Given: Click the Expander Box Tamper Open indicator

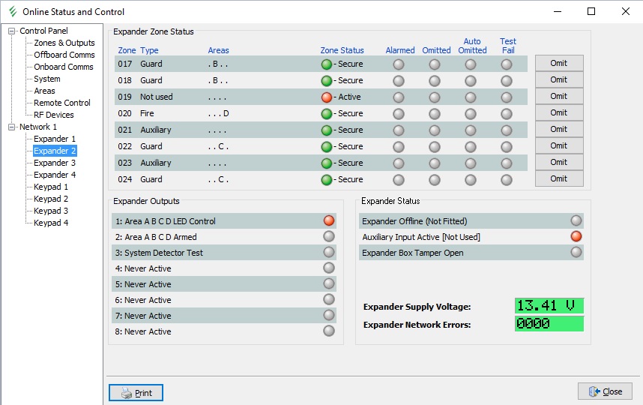Looking at the screenshot, I should click(576, 252).
